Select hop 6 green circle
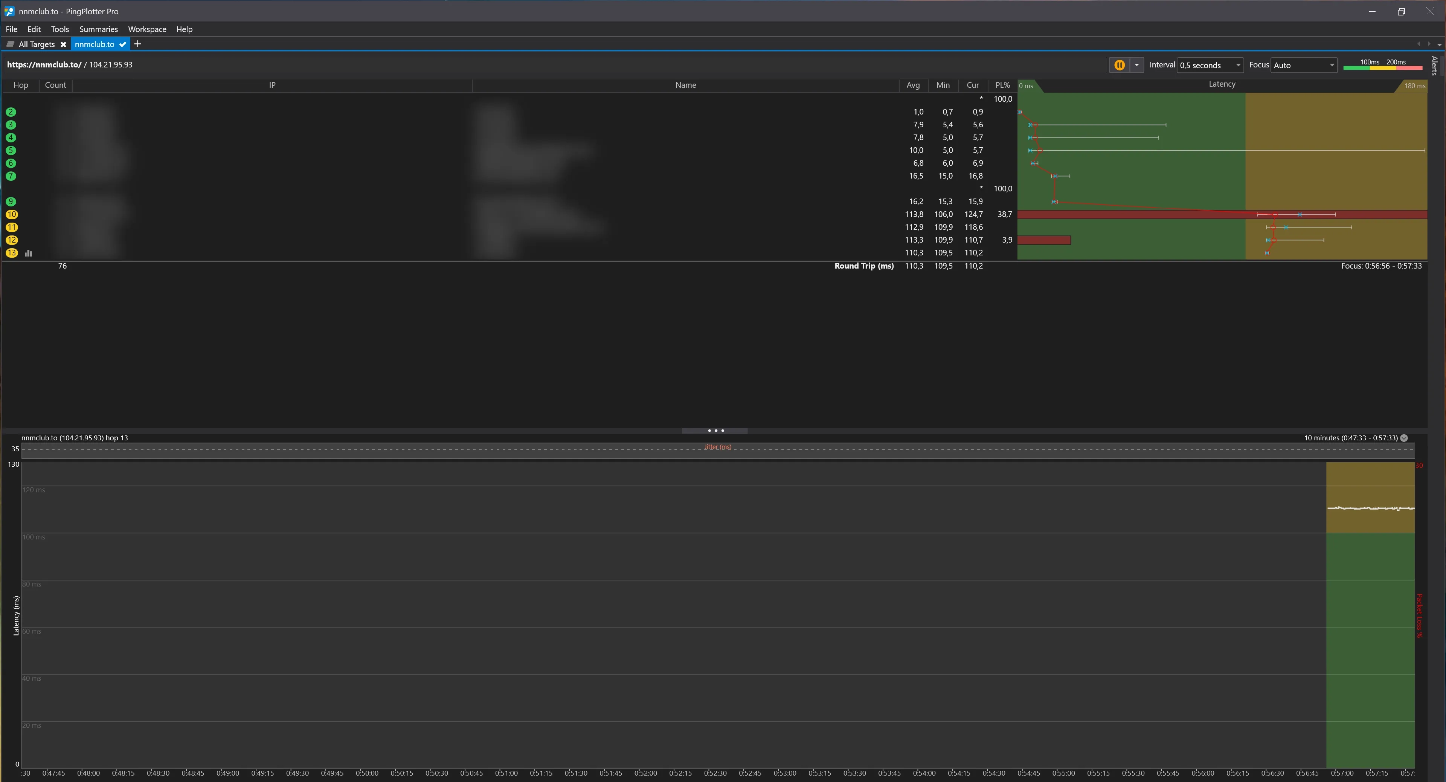The height and width of the screenshot is (782, 1446). (x=11, y=163)
